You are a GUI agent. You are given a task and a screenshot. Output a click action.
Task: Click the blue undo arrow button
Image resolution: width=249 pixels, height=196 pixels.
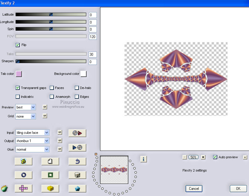coord(77,162)
